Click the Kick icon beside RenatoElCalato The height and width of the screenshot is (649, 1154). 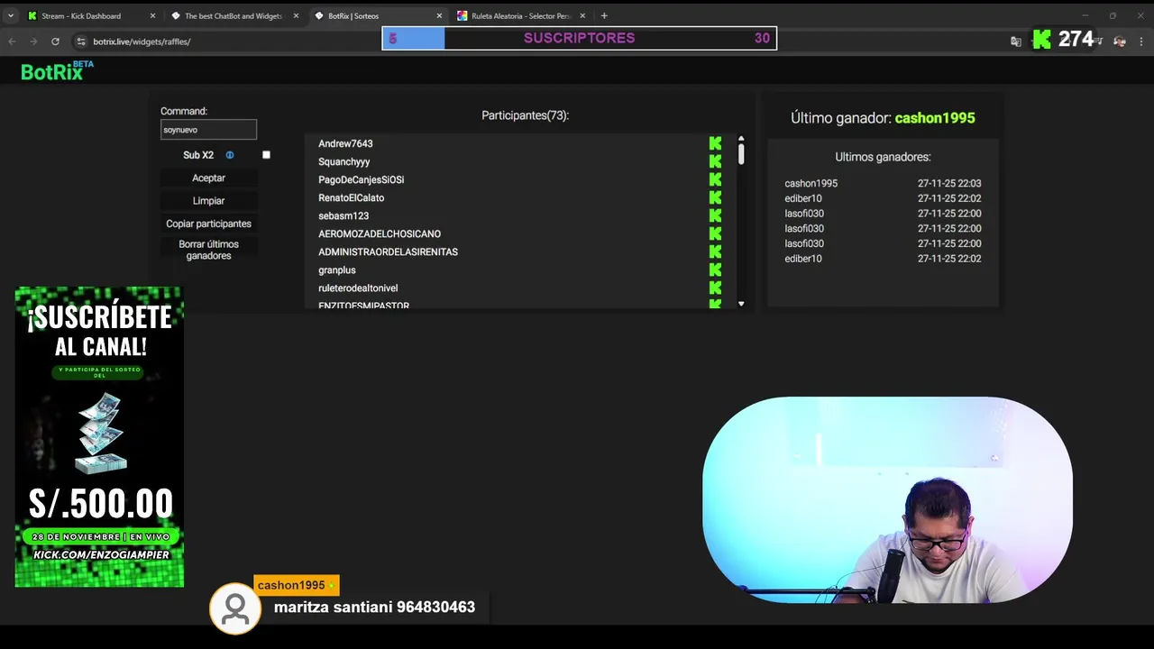point(715,197)
